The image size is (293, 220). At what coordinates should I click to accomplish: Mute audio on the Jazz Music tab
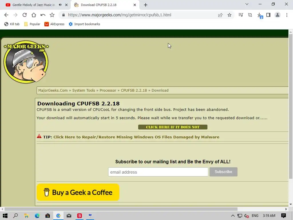click(60, 5)
